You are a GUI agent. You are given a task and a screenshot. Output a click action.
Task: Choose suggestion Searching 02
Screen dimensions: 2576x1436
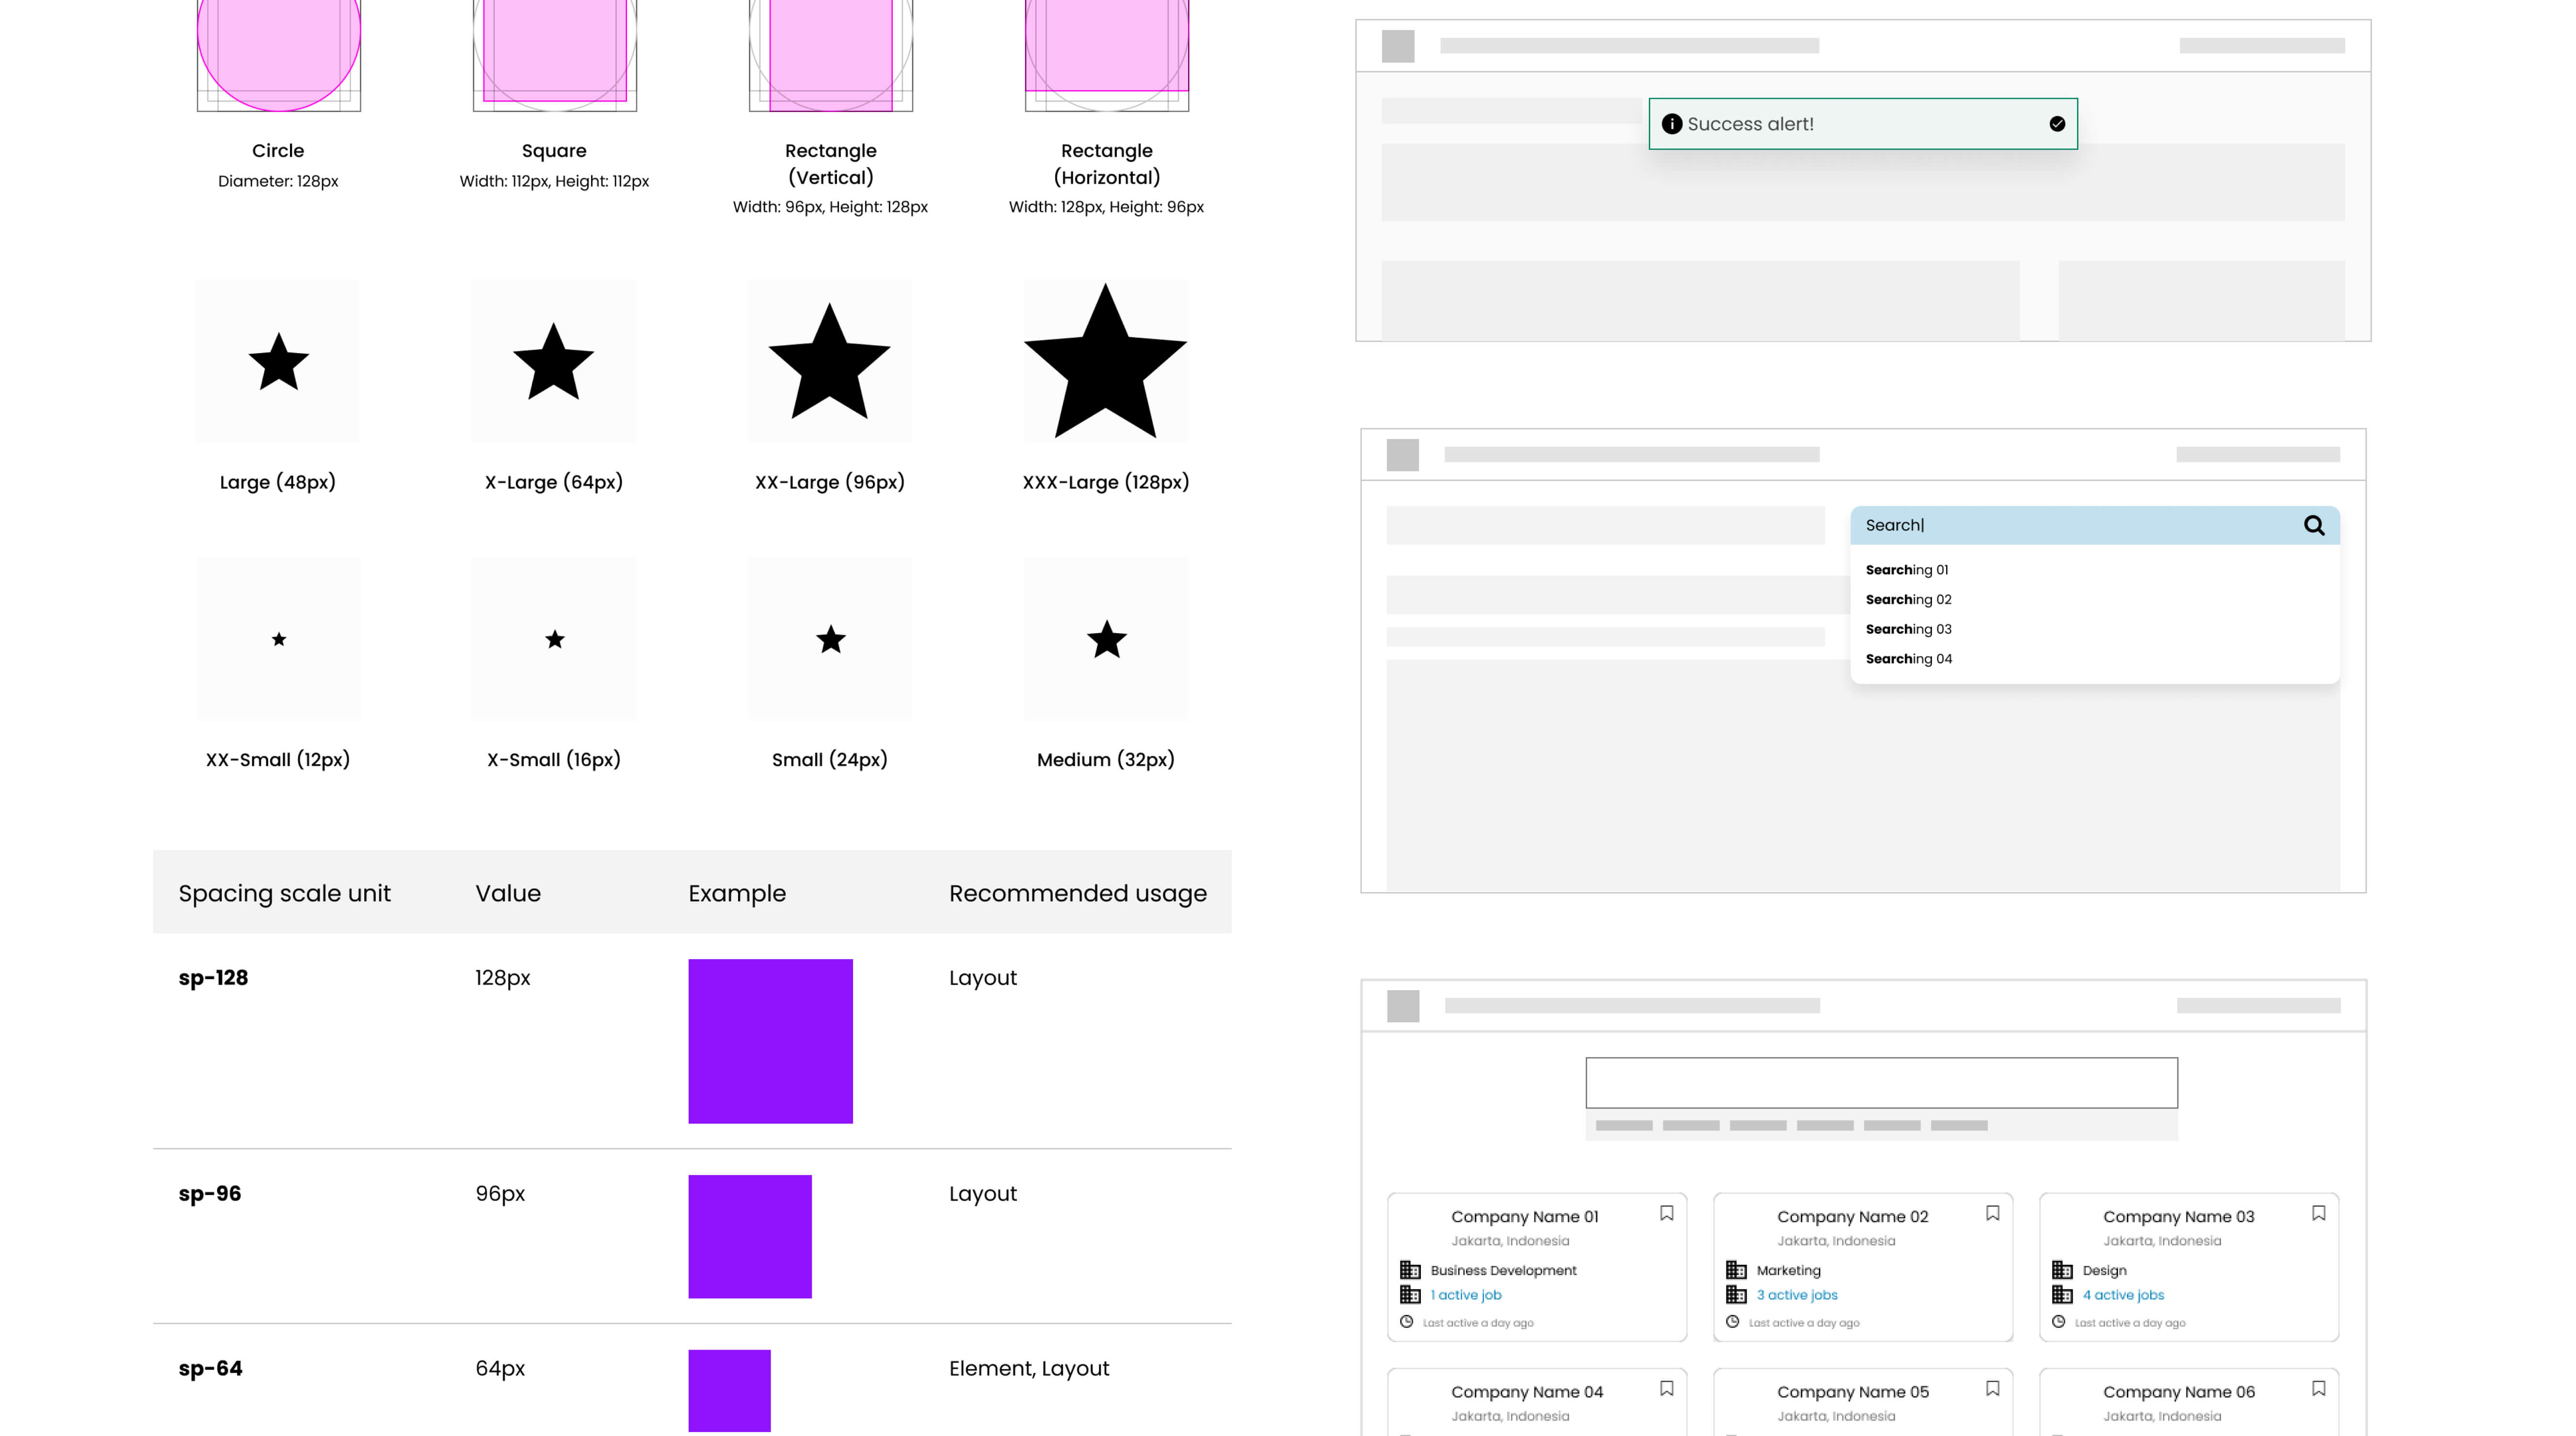1908,600
